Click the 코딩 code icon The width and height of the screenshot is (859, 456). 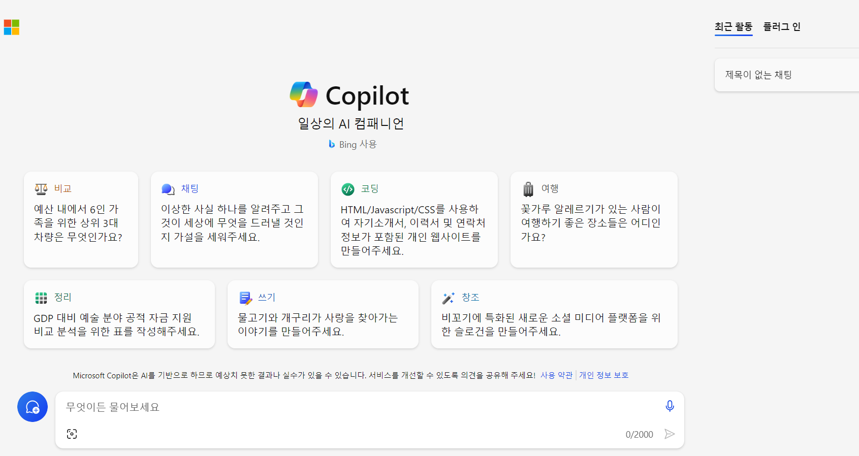click(x=348, y=189)
